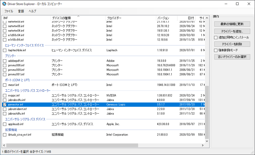Select Intel Corporation provider cell
This screenshot has width=255, height=155.
117,135
